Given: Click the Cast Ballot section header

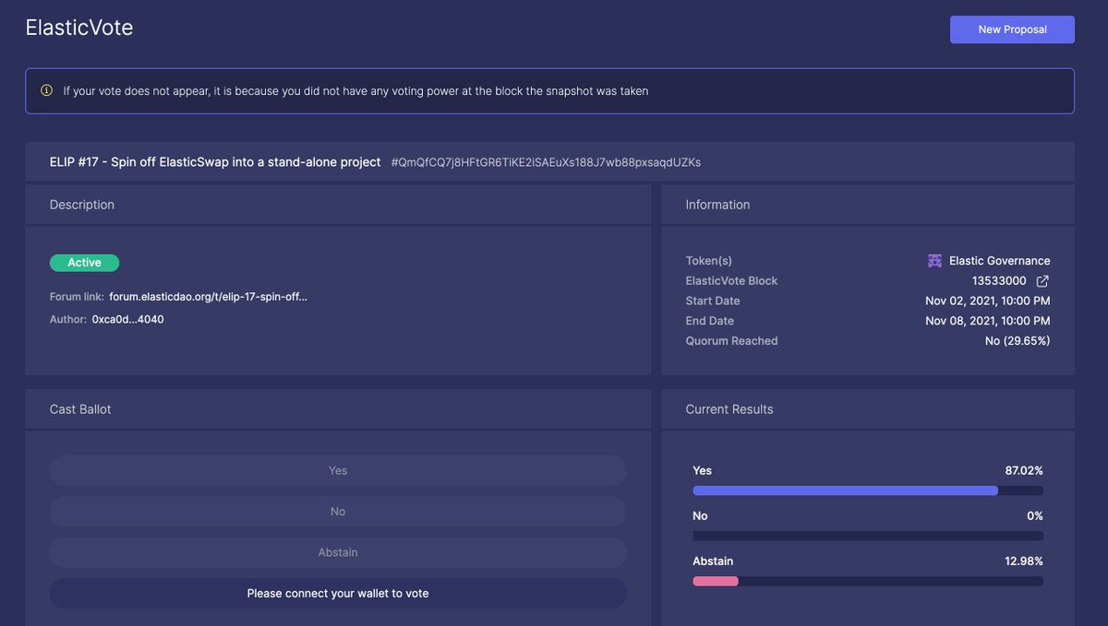Looking at the screenshot, I should [x=78, y=408].
